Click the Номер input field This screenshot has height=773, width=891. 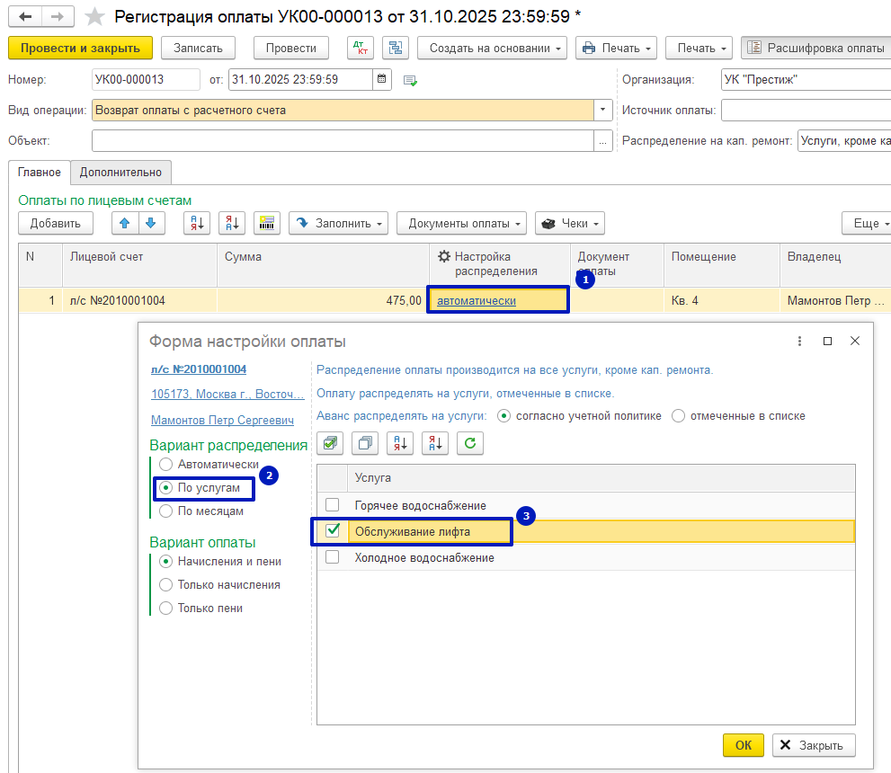tap(146, 80)
